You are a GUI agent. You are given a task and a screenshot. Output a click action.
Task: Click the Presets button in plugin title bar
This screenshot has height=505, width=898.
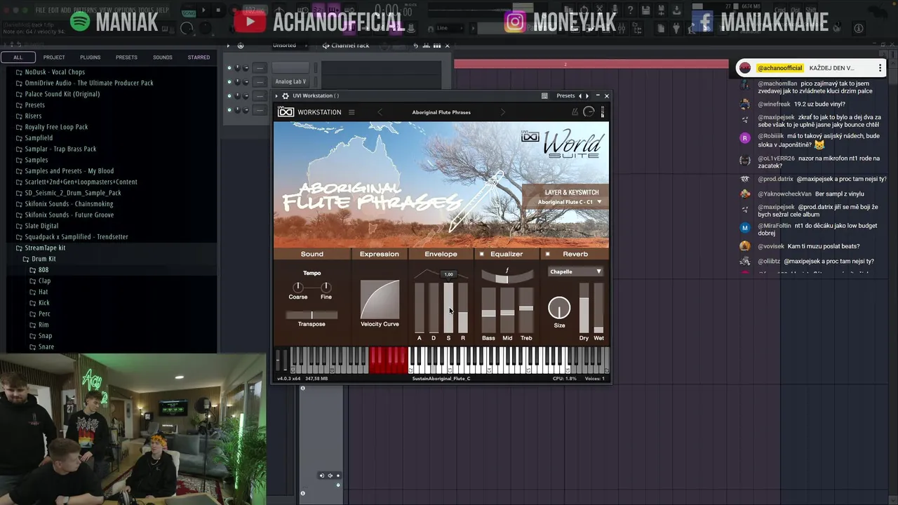(565, 95)
